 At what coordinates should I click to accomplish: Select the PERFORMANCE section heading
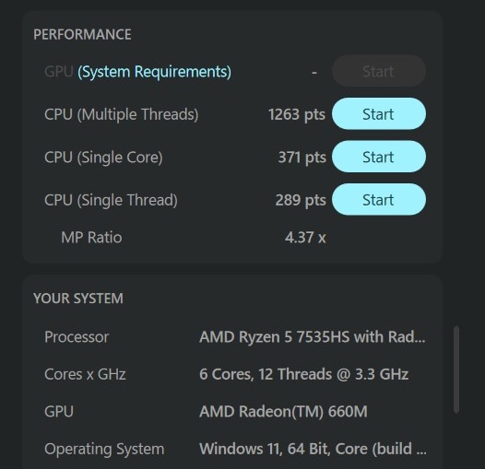[82, 34]
